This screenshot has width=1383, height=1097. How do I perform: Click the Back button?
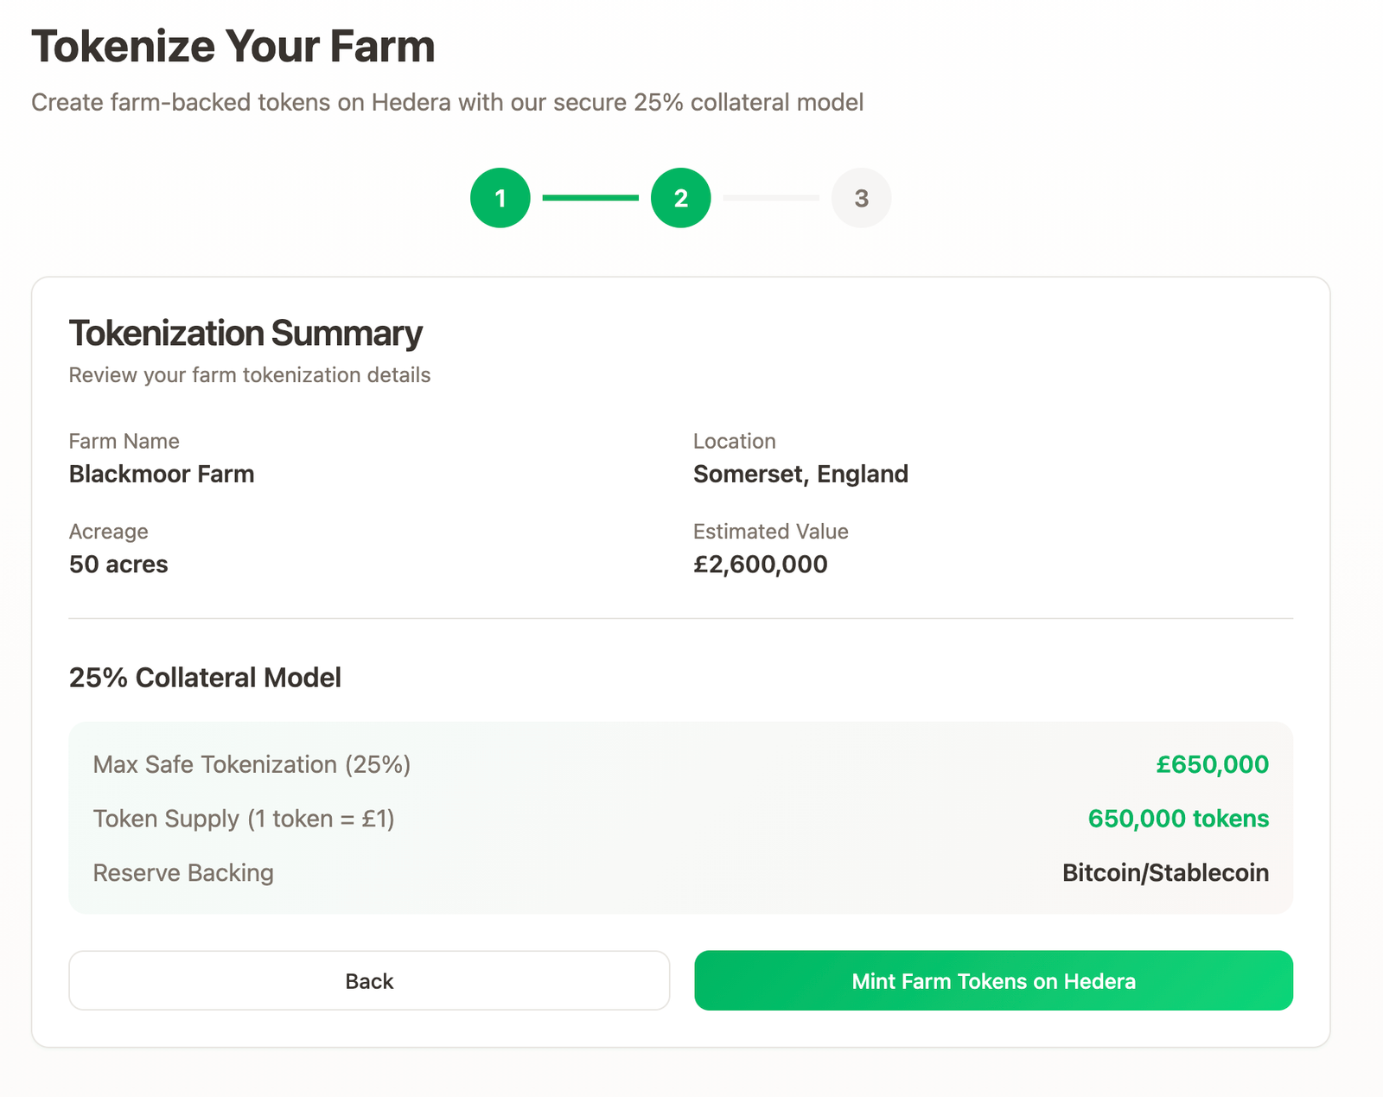(x=369, y=980)
